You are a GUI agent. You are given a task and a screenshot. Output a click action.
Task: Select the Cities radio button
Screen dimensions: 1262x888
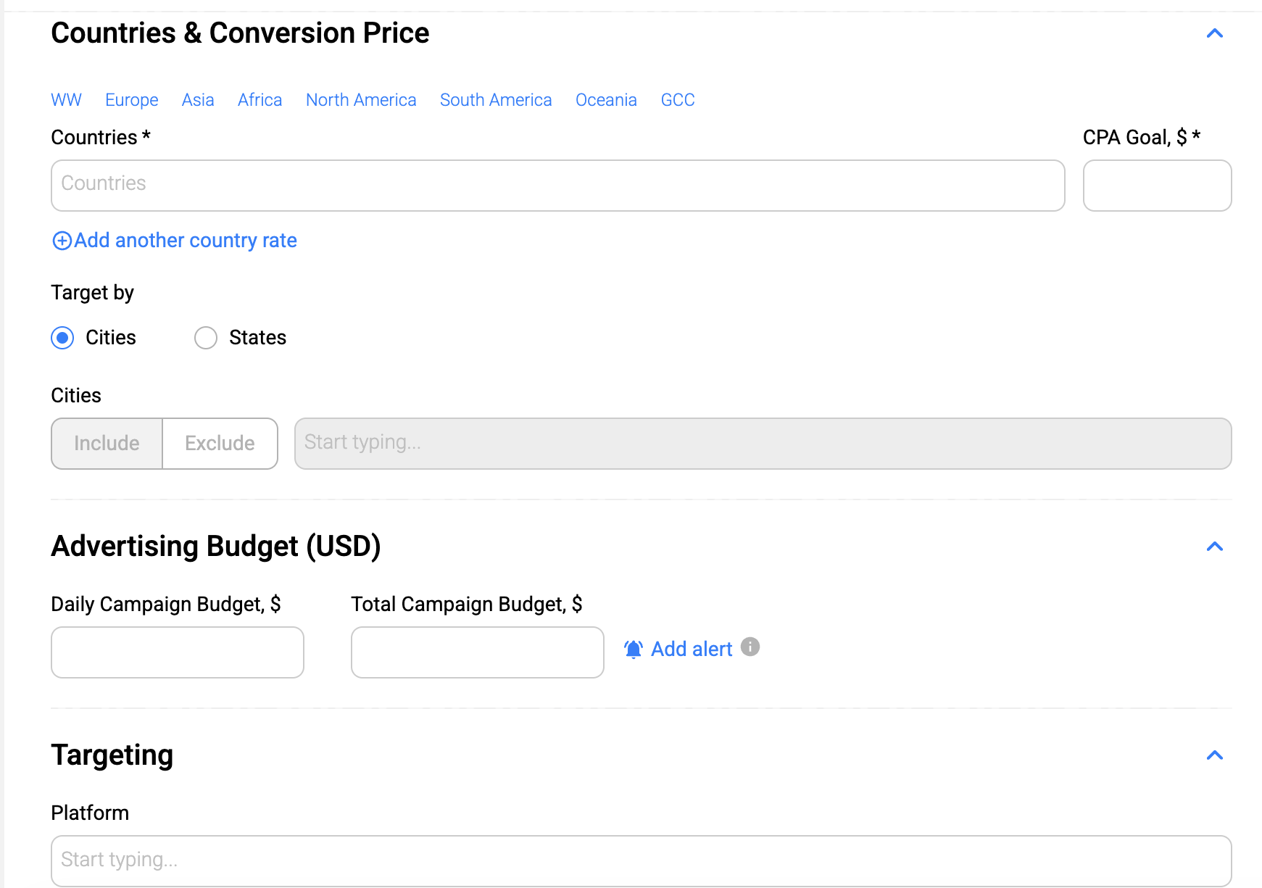tap(63, 338)
